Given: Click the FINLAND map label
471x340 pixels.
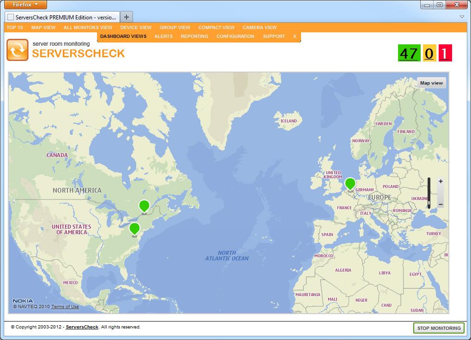Looking at the screenshot, I should point(406,131).
